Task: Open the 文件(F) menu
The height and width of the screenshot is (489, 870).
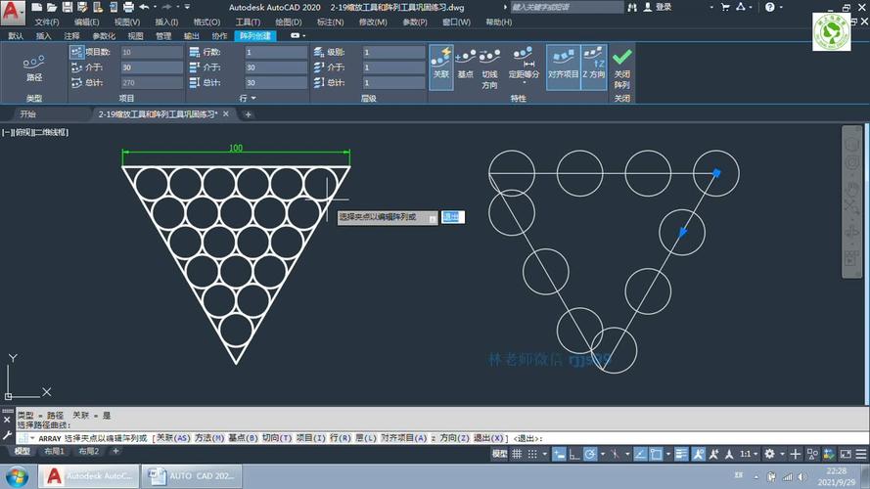Action: [47, 22]
